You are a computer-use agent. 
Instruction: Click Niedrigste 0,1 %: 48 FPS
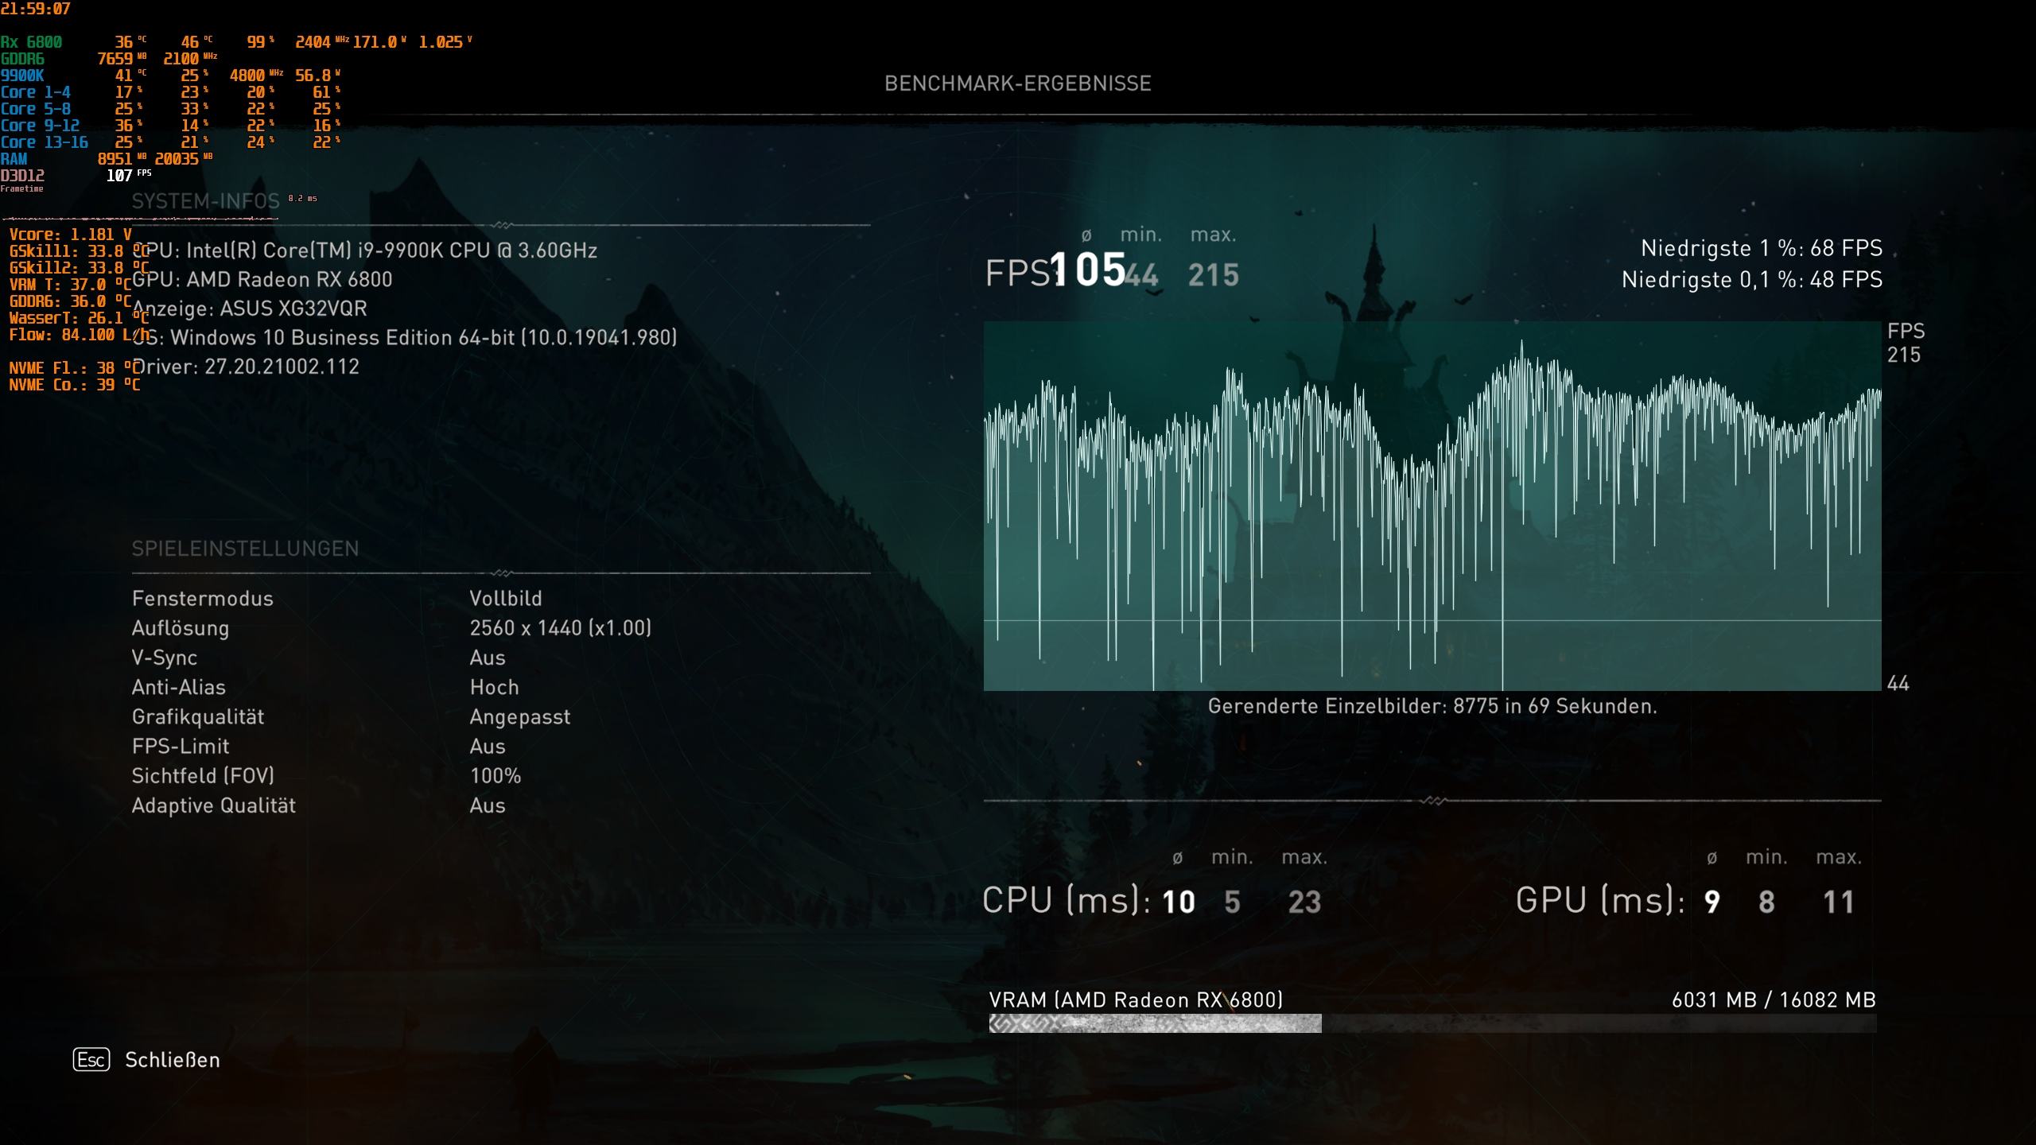1752,280
